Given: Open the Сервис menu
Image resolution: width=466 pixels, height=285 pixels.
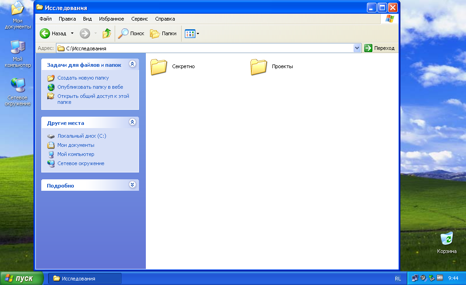Looking at the screenshot, I should [x=139, y=19].
